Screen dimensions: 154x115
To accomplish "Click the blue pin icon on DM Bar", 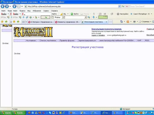I will coord(94,17).
